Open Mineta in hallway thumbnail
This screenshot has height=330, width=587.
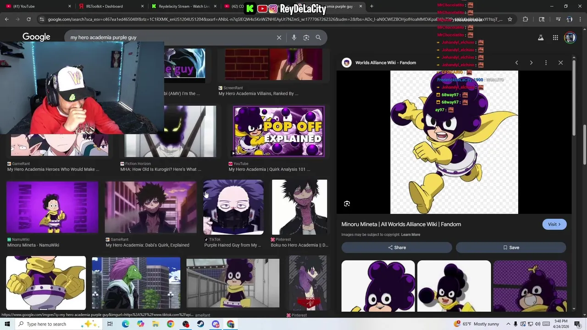point(233,283)
